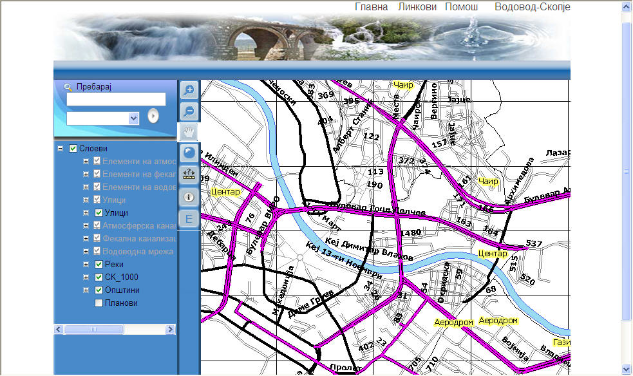This screenshot has width=633, height=376.
Task: Enable the Планови layer checkbox
Action: [98, 303]
